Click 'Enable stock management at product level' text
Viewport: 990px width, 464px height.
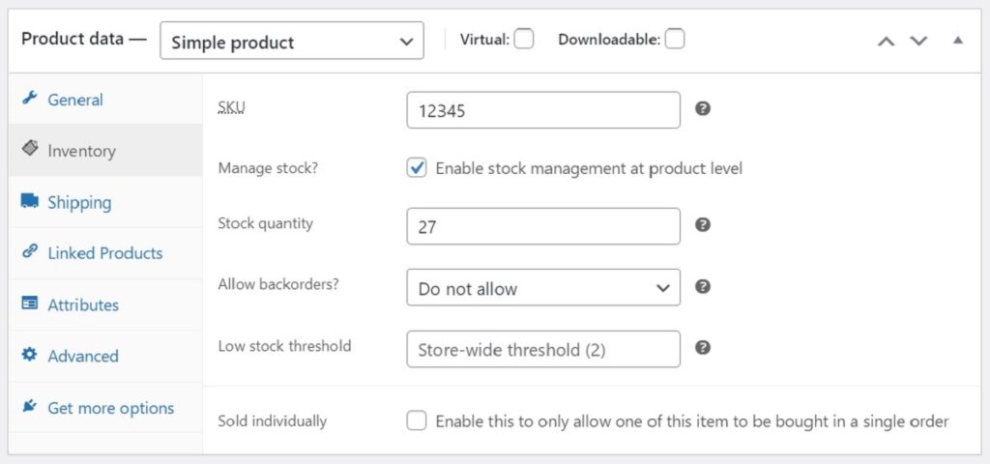pyautogui.click(x=589, y=168)
